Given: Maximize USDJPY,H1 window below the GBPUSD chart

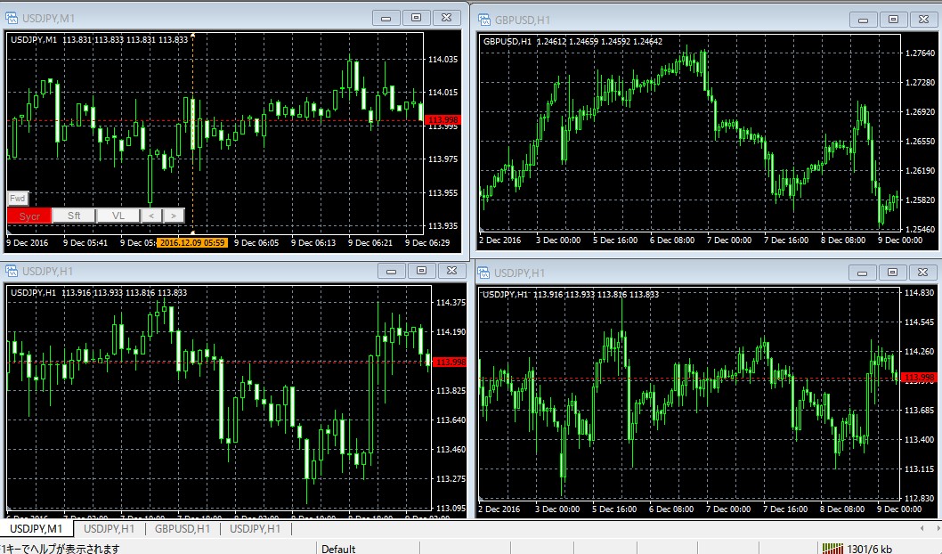Looking at the screenshot, I should pos(893,273).
